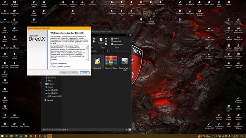Open notification center on taskbar
The height and width of the screenshot is (138, 246).
pyautogui.click(x=242, y=136)
